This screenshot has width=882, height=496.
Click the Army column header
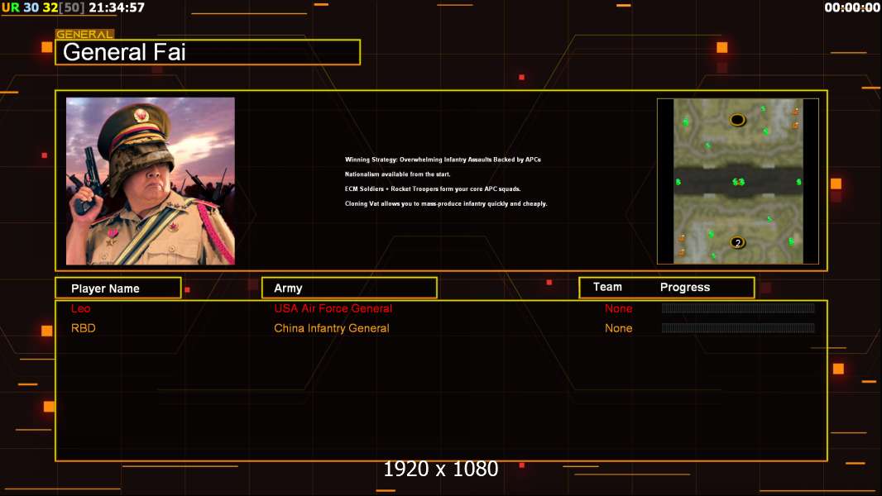pos(349,289)
